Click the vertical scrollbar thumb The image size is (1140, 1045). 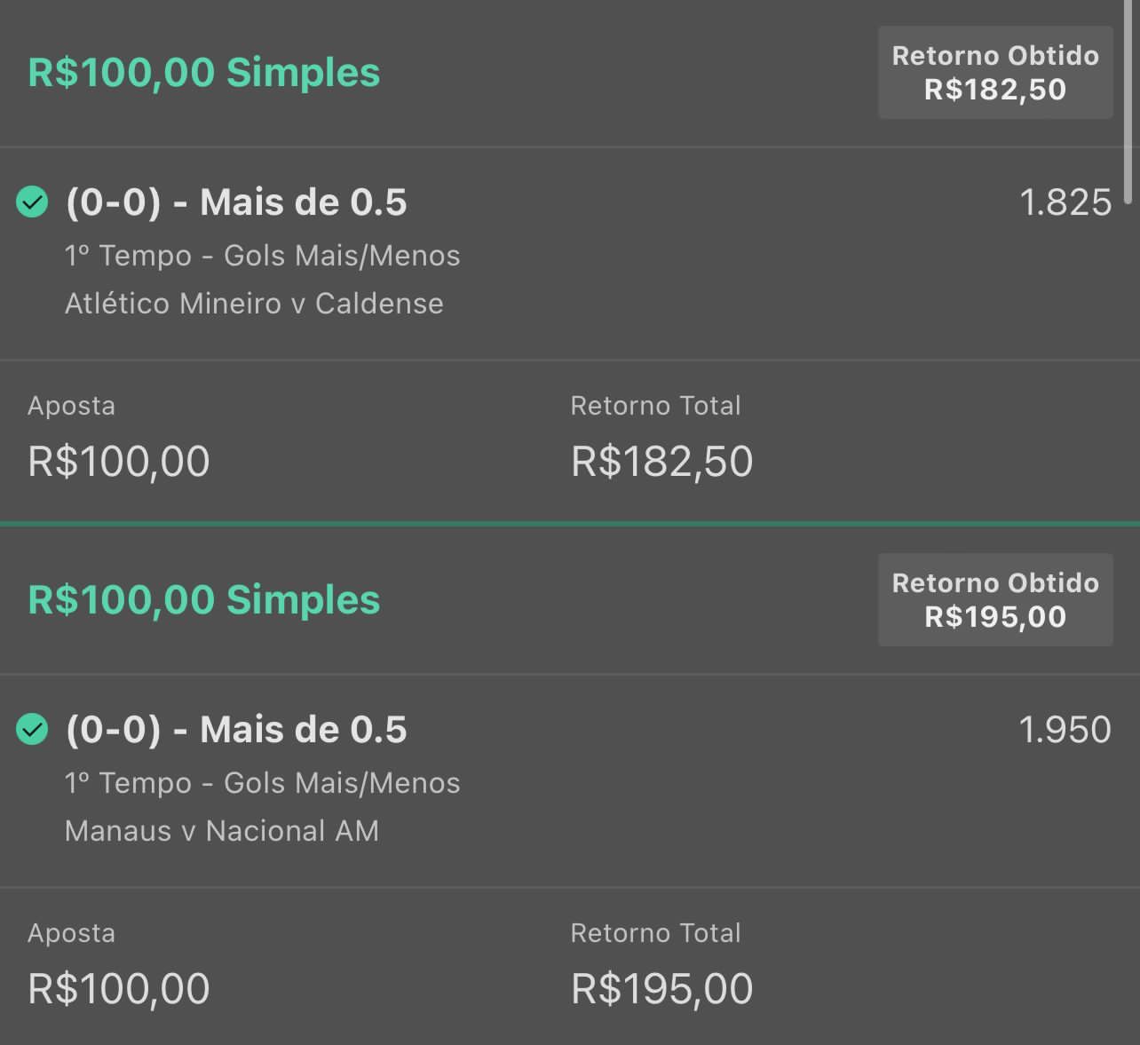tap(1128, 102)
